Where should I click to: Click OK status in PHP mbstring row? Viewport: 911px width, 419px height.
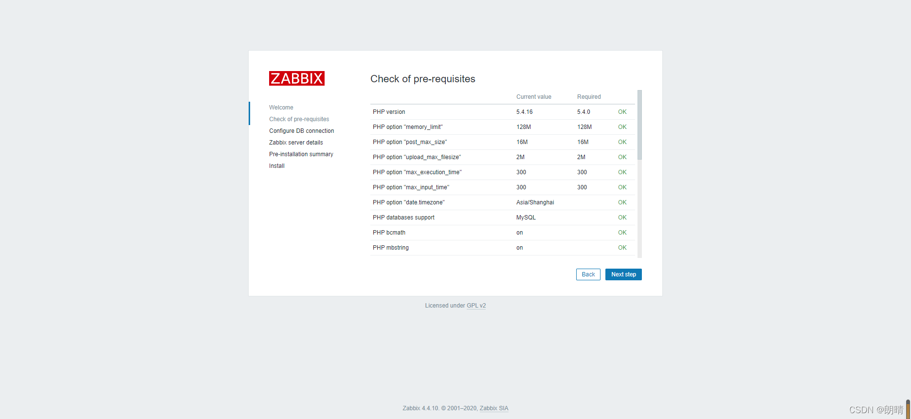click(x=622, y=248)
